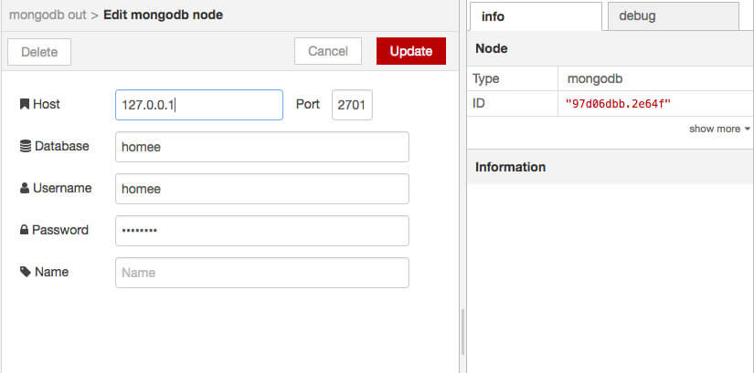The image size is (754, 373).
Task: Click the red Update button
Action: pyautogui.click(x=411, y=51)
